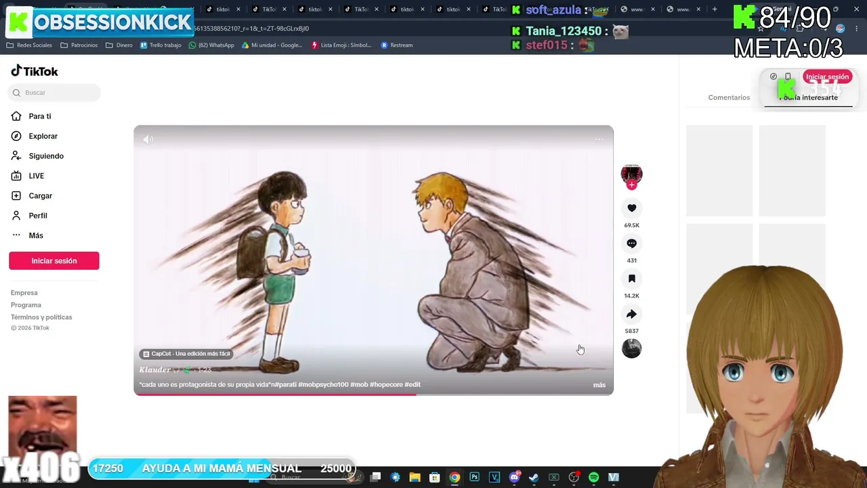This screenshot has width=867, height=488.
Task: Click the #mobpsycho100 hashtag
Action: click(323, 385)
